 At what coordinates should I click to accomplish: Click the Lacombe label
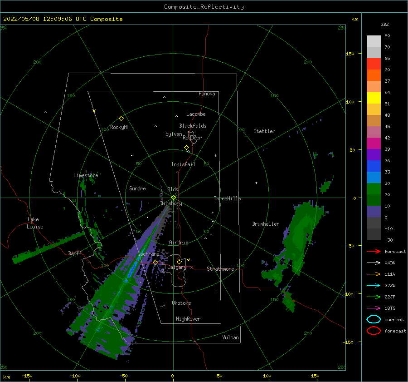tap(196, 114)
